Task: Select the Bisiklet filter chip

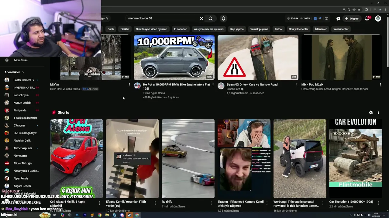Action: pos(125,29)
